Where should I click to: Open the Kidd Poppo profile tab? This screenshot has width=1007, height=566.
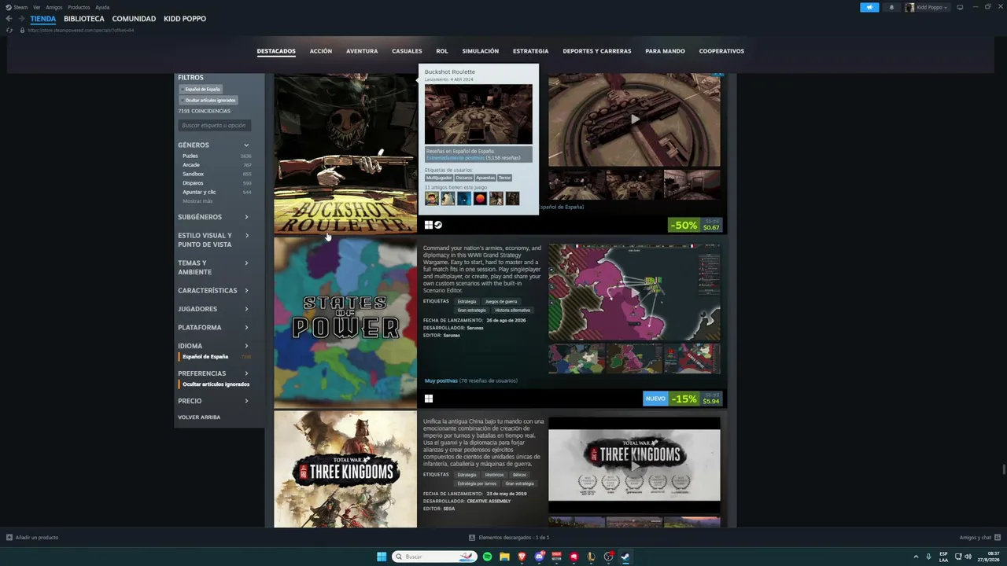click(185, 19)
